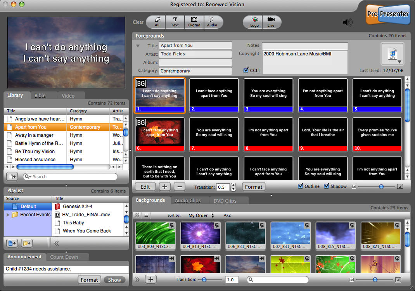Toggle Asc sort direction
The height and width of the screenshot is (291, 415).
[227, 215]
